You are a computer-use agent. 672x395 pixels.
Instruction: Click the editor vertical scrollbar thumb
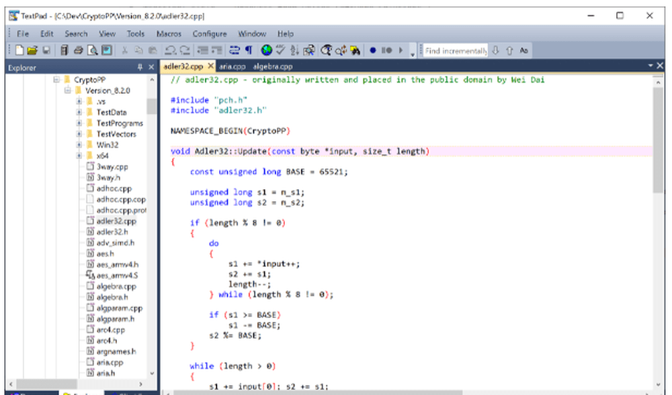(658, 139)
